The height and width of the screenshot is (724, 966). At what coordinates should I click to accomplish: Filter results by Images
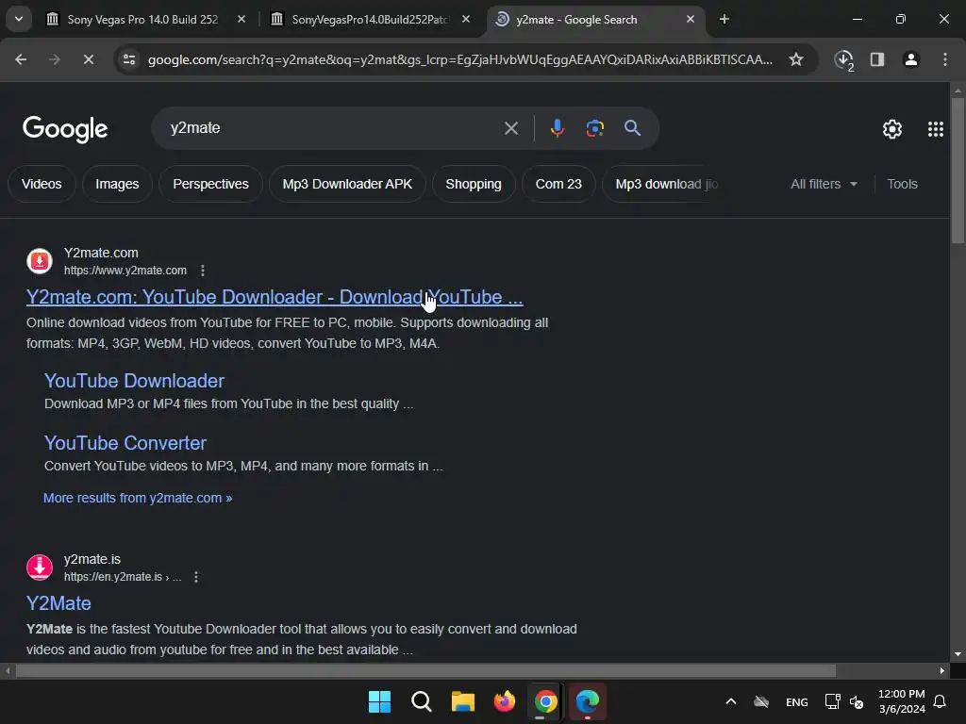117,184
